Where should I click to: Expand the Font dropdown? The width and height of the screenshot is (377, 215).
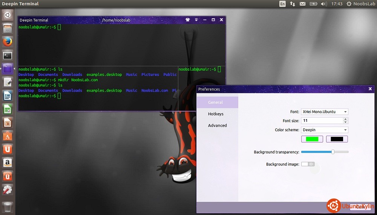[324, 112]
